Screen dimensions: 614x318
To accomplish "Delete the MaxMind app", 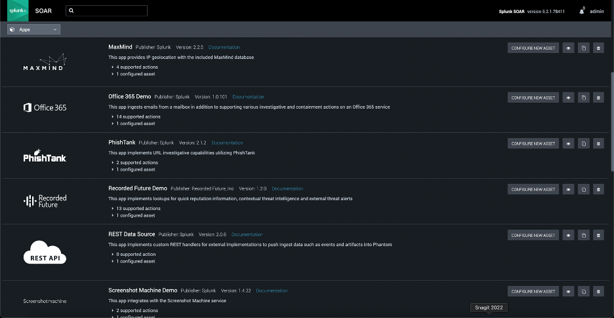I will pos(598,48).
